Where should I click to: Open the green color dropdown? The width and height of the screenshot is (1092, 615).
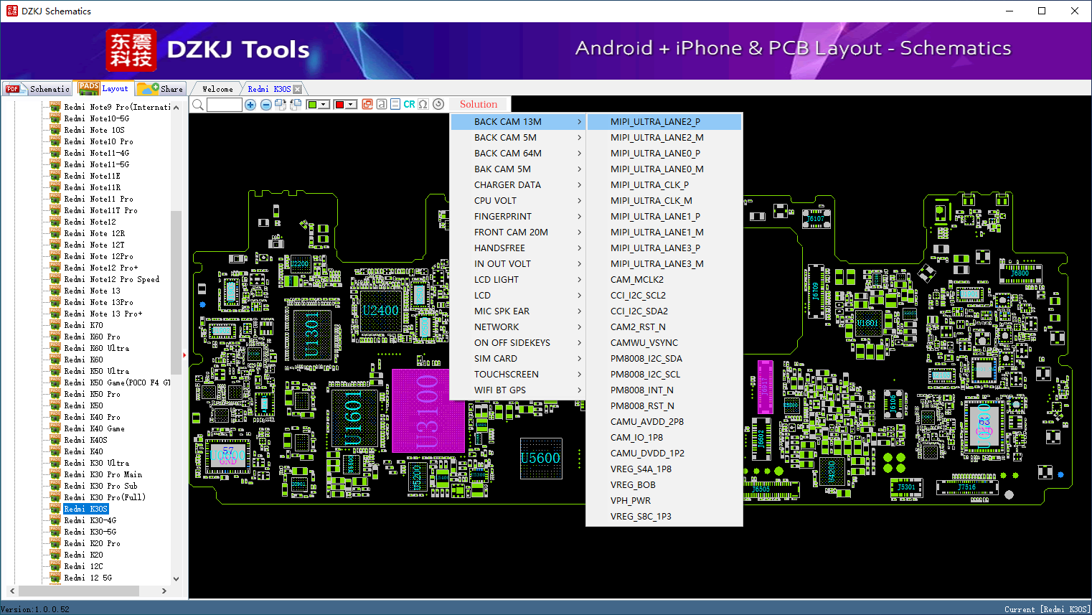pyautogui.click(x=324, y=105)
